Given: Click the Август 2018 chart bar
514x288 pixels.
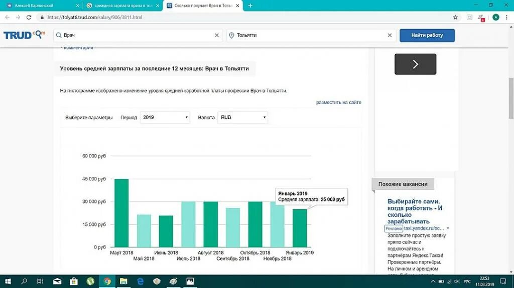Looking at the screenshot, I should (x=210, y=224).
